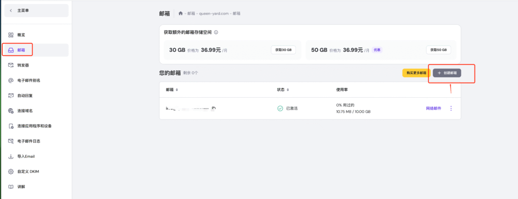Viewport: 518px width, 199px height.
Task: Click the 50 GB price text
Action: pos(340,50)
